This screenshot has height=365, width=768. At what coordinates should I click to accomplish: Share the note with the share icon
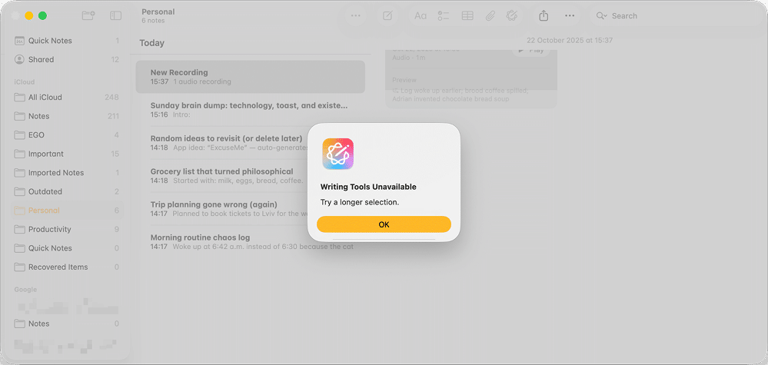click(x=544, y=15)
